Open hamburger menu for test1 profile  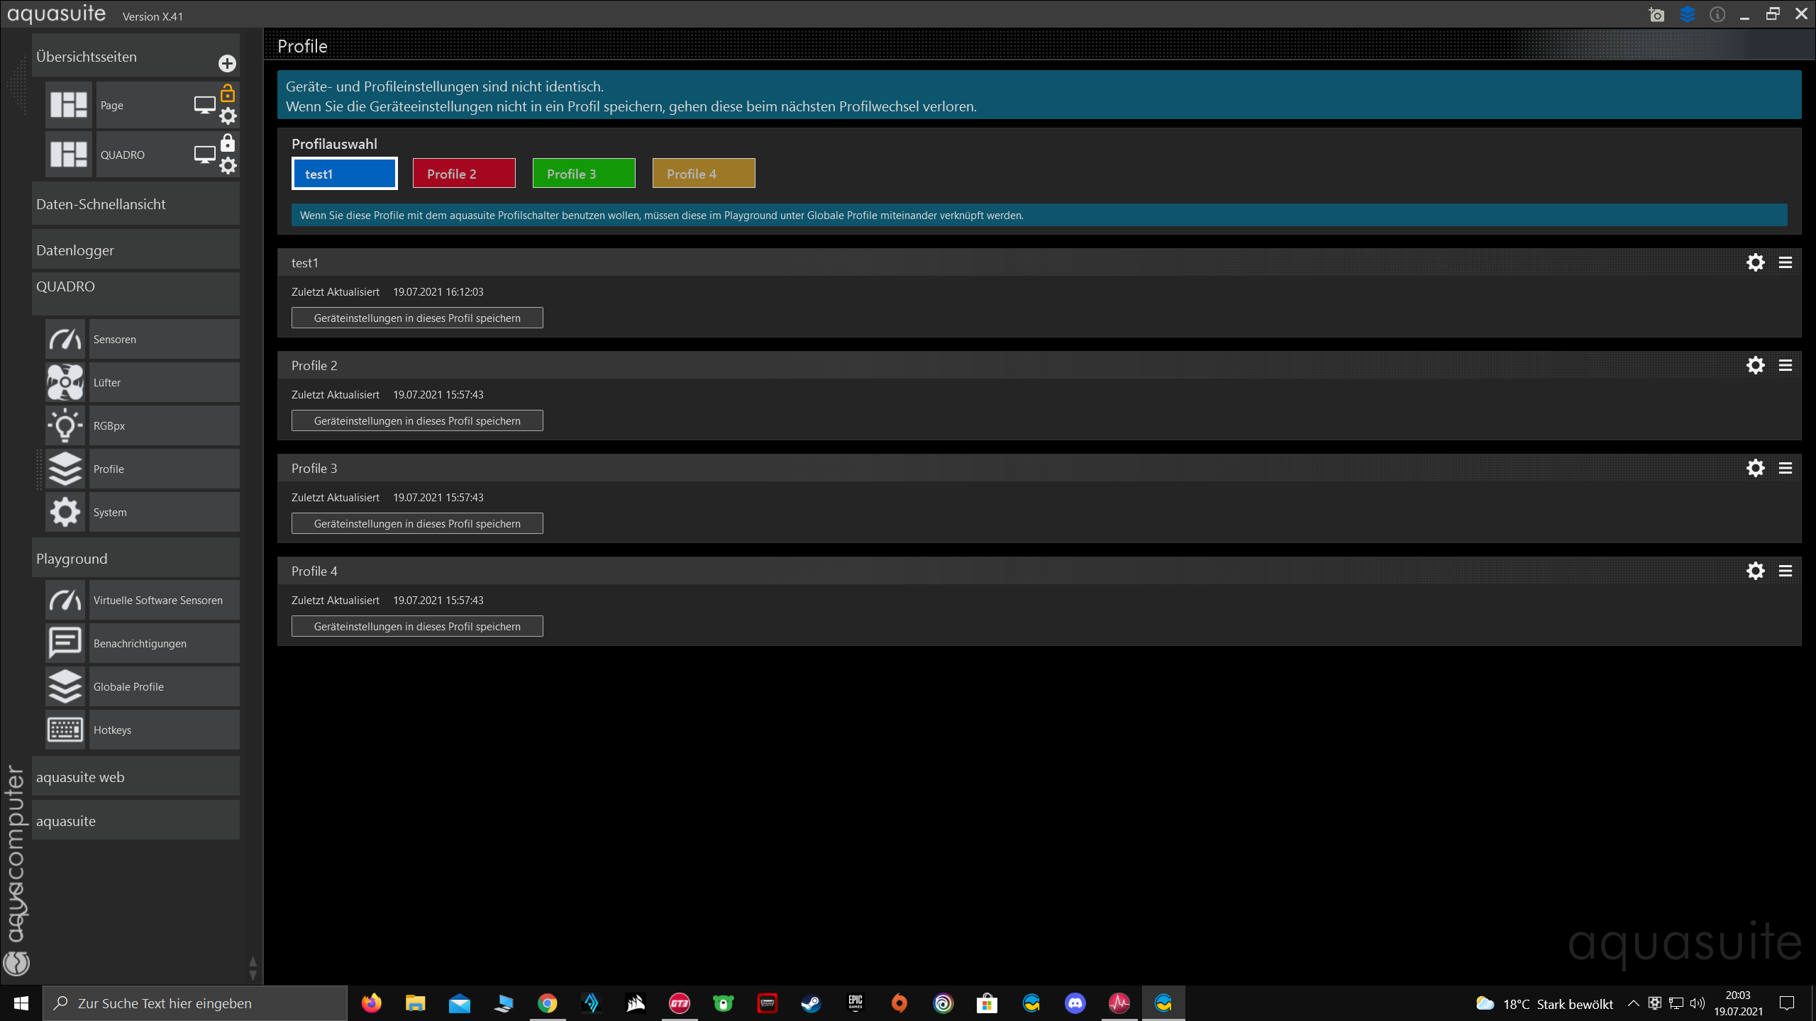click(1785, 263)
